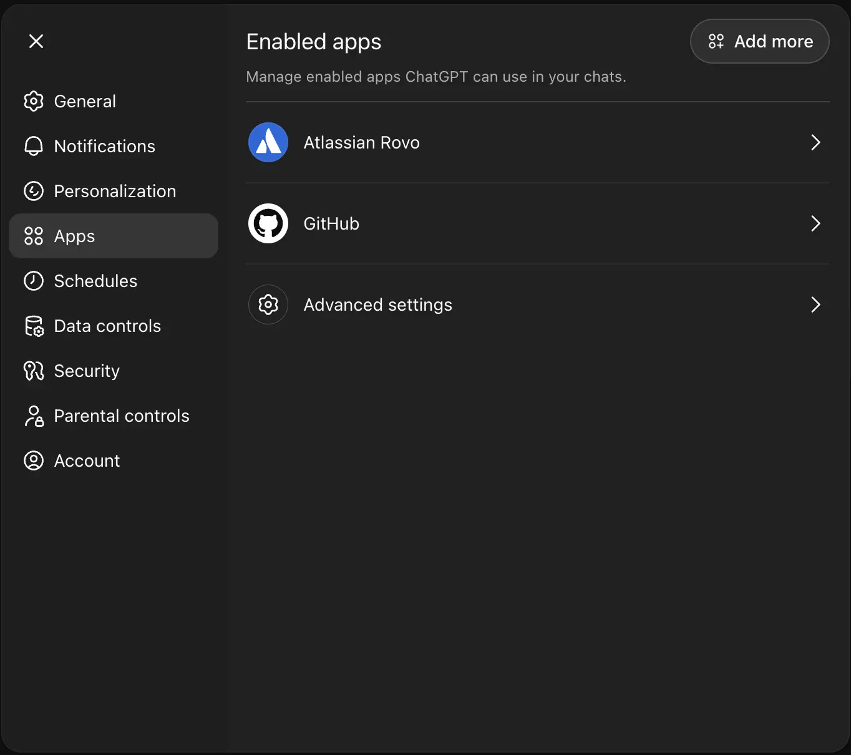Click the GitHub row in the apps list
This screenshot has height=755, width=851.
(537, 223)
